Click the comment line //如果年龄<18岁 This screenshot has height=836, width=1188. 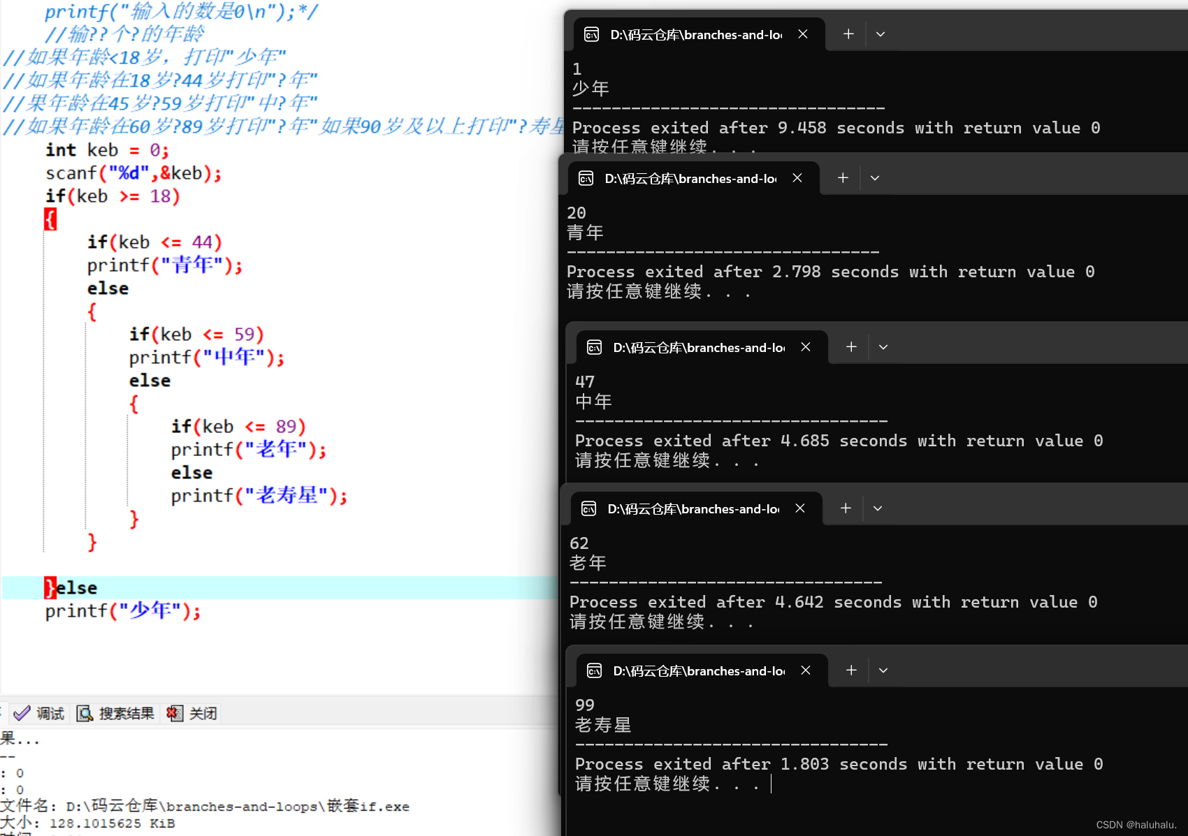145,57
